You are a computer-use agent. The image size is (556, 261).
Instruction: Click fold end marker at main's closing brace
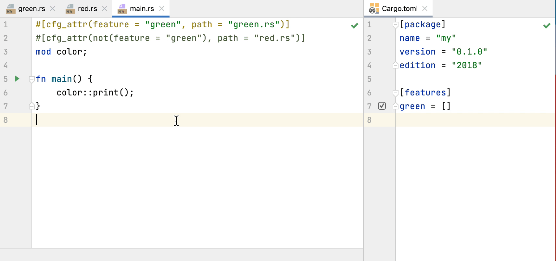[x=32, y=106]
